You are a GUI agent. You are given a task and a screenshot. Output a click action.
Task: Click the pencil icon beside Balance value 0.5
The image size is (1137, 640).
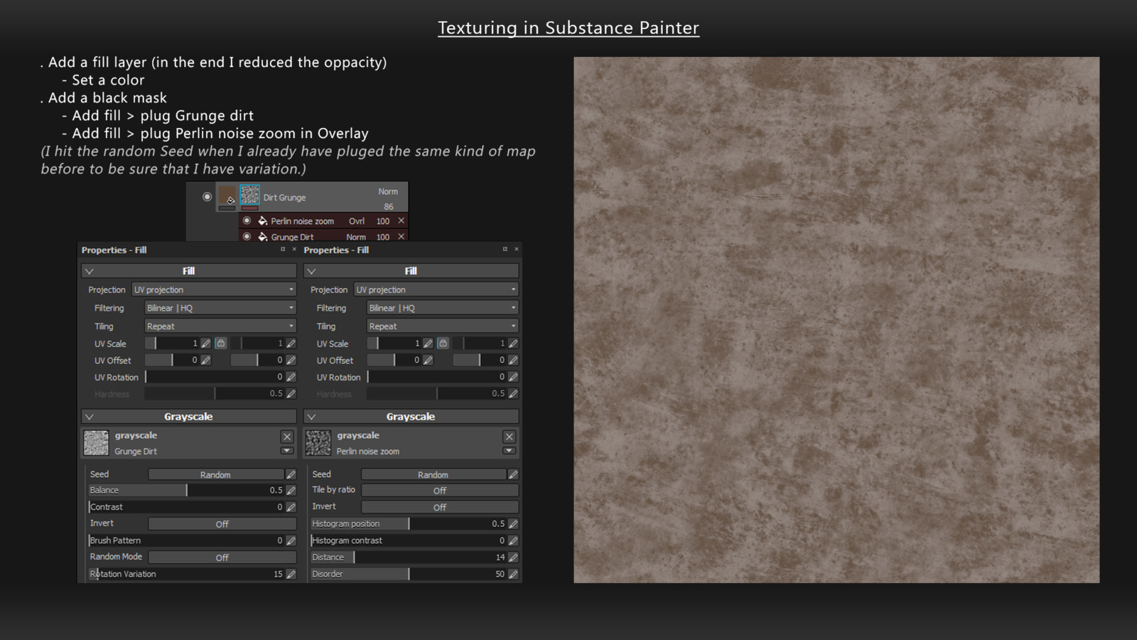coord(291,490)
